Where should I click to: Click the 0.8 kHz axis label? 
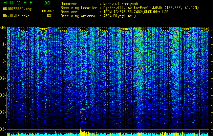tap(3, 95)
